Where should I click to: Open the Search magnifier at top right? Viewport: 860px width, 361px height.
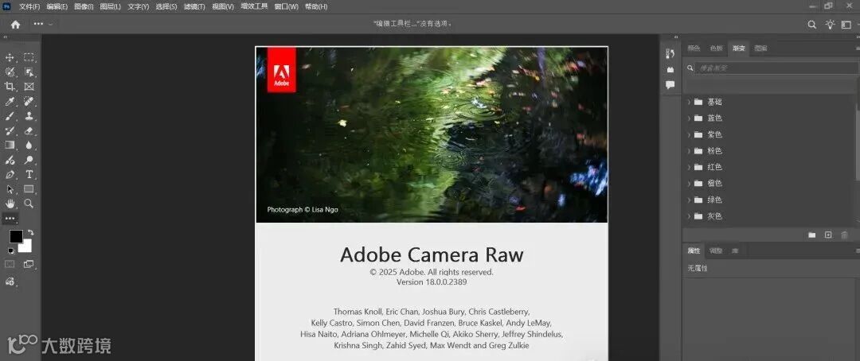click(811, 25)
